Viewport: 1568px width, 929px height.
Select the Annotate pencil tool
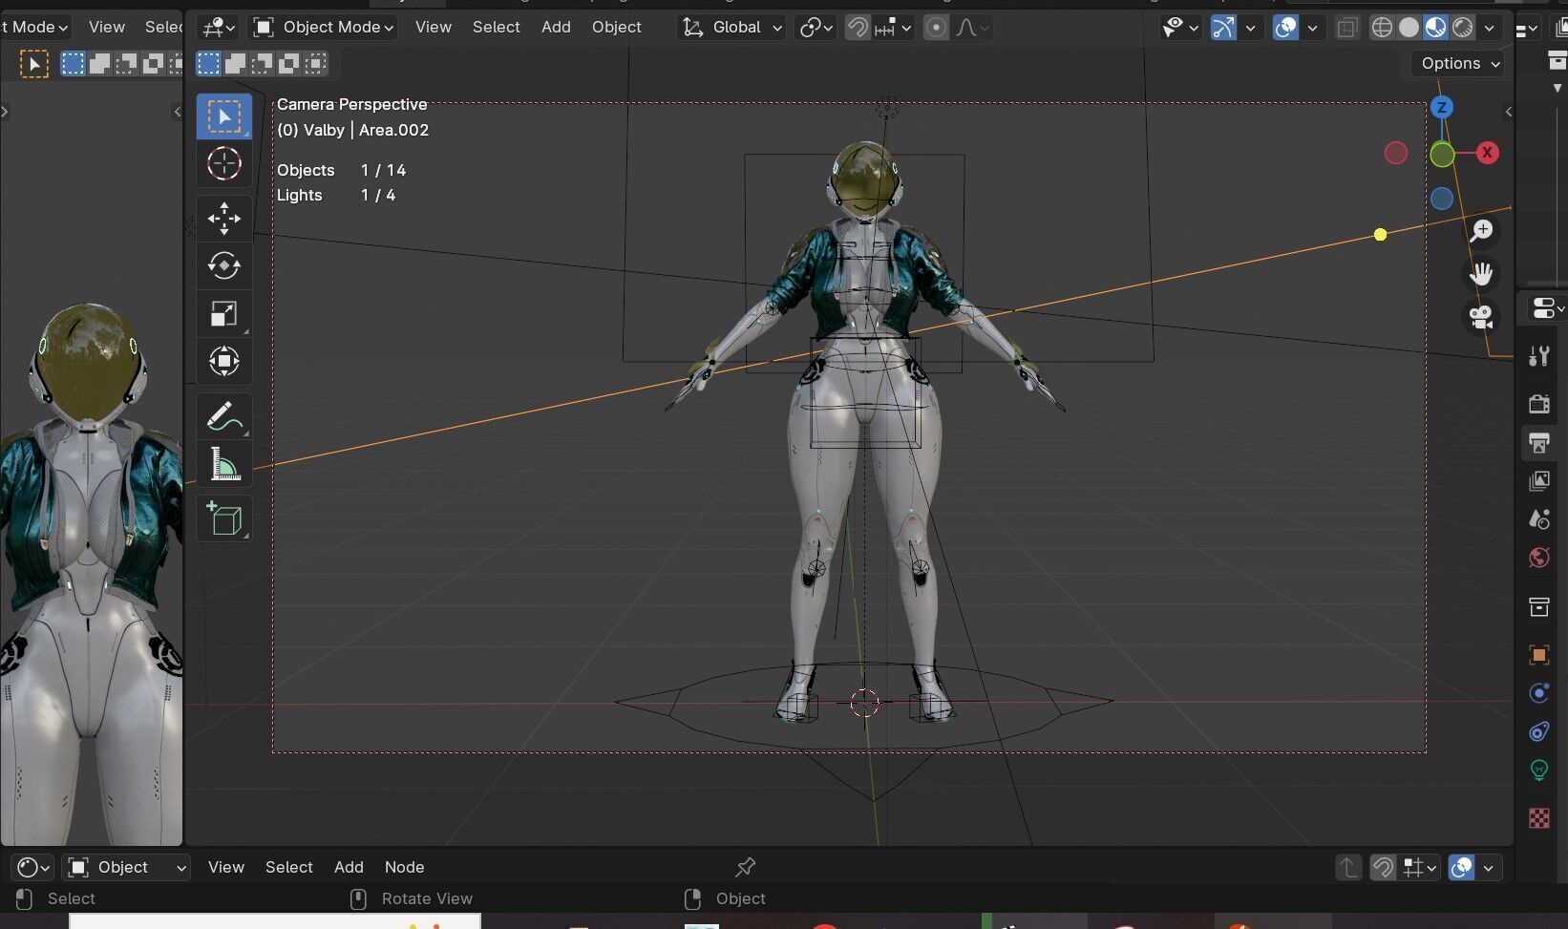pyautogui.click(x=224, y=416)
